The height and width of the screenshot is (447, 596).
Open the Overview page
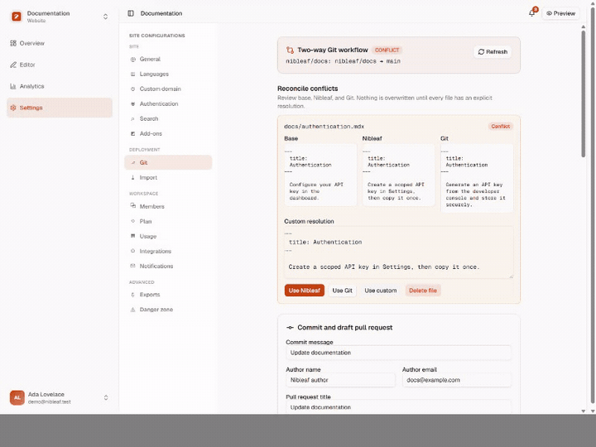click(x=60, y=43)
